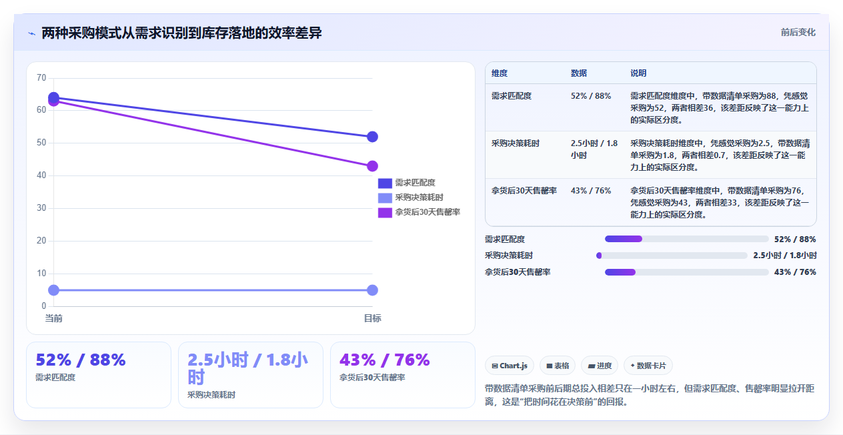The height and width of the screenshot is (435, 843).
Task: Click the 说明 column header
Action: coord(638,73)
